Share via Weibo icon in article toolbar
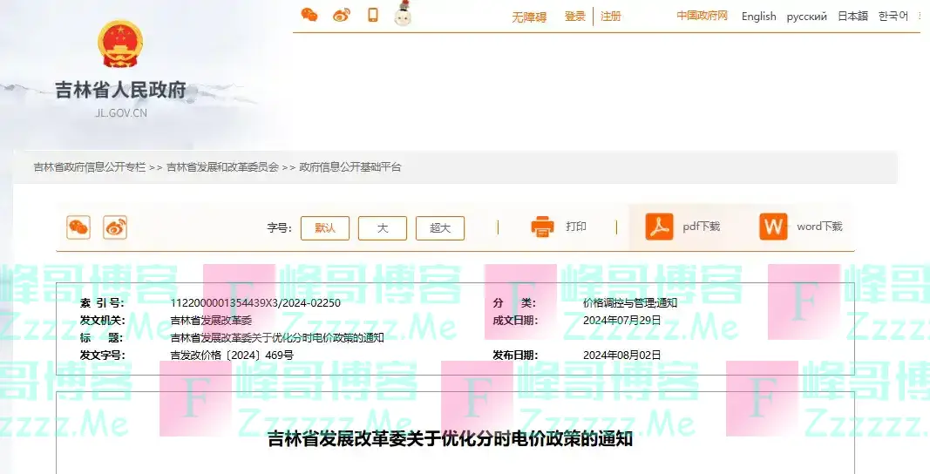Screen dimensions: 930x474 (x=115, y=227)
